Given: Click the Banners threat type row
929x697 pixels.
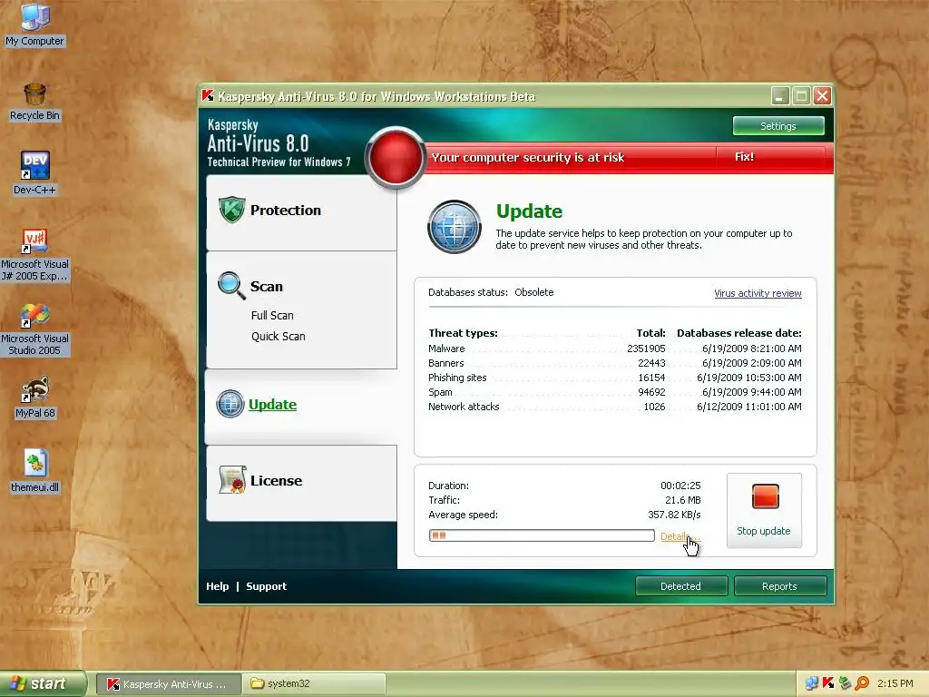Looking at the screenshot, I should click(614, 363).
